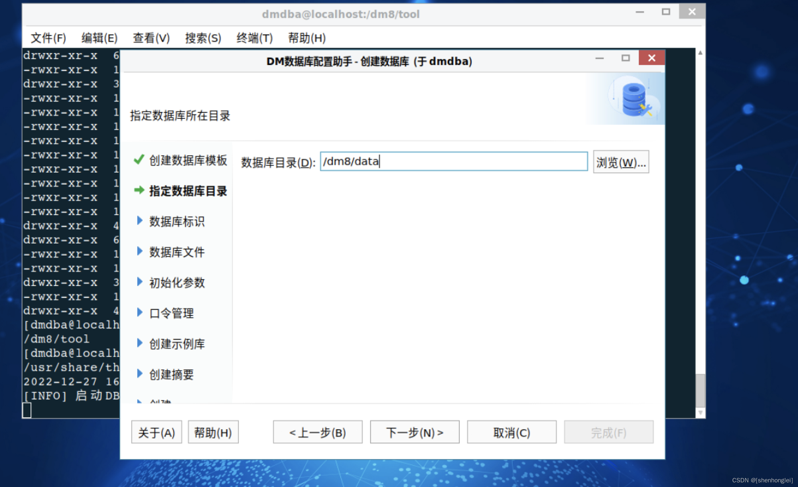Select the 指定数据库目录 step
Screen dimensions: 798x487
[188, 191]
